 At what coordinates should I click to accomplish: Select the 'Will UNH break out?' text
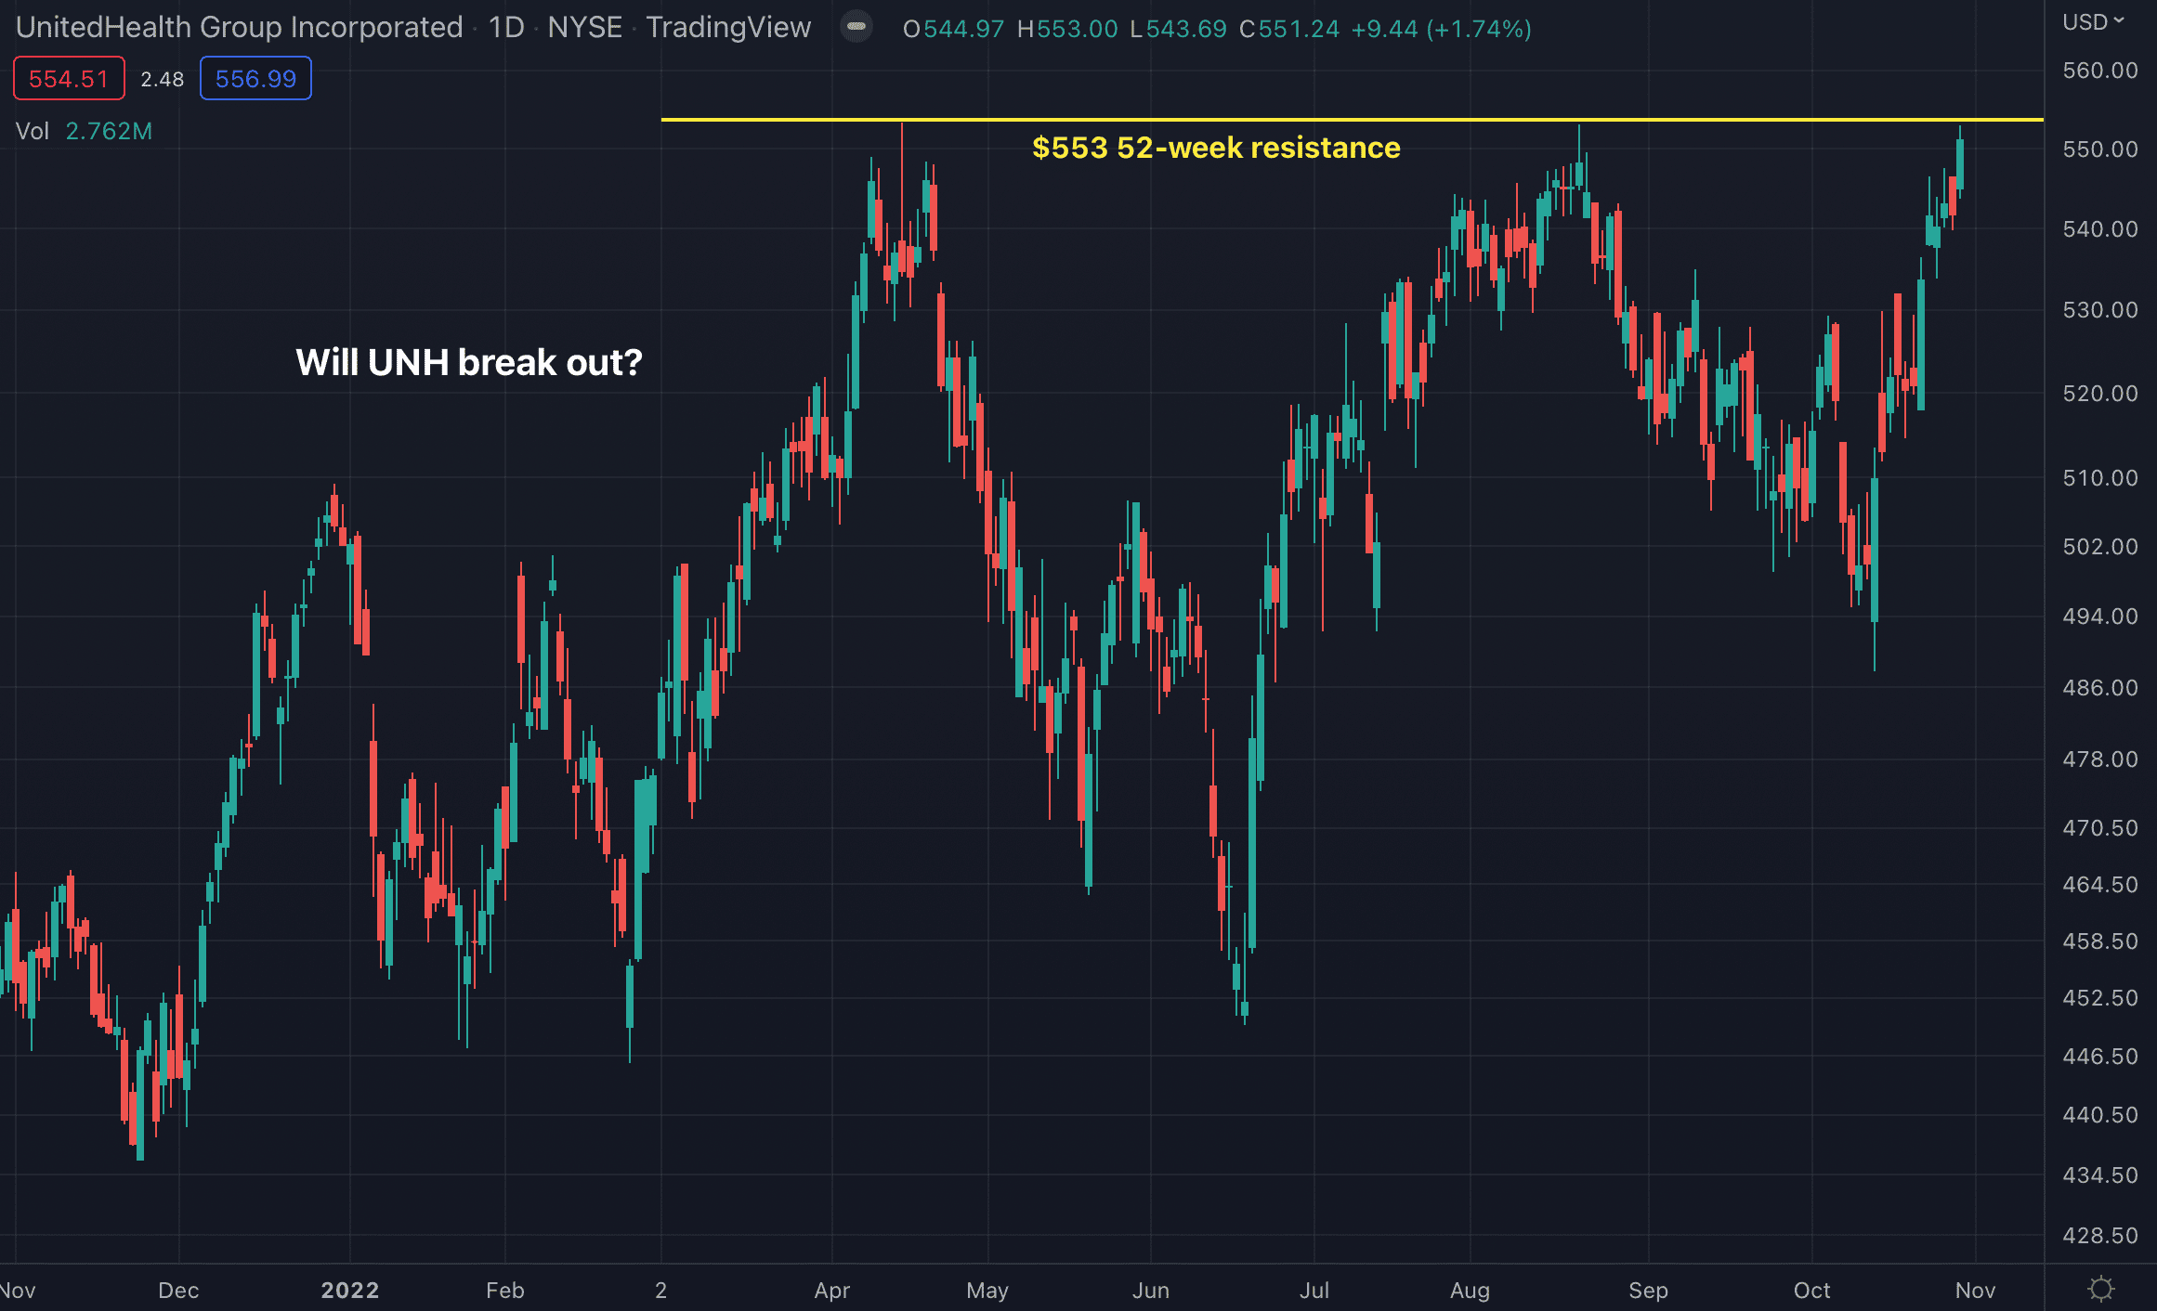pyautogui.click(x=468, y=362)
